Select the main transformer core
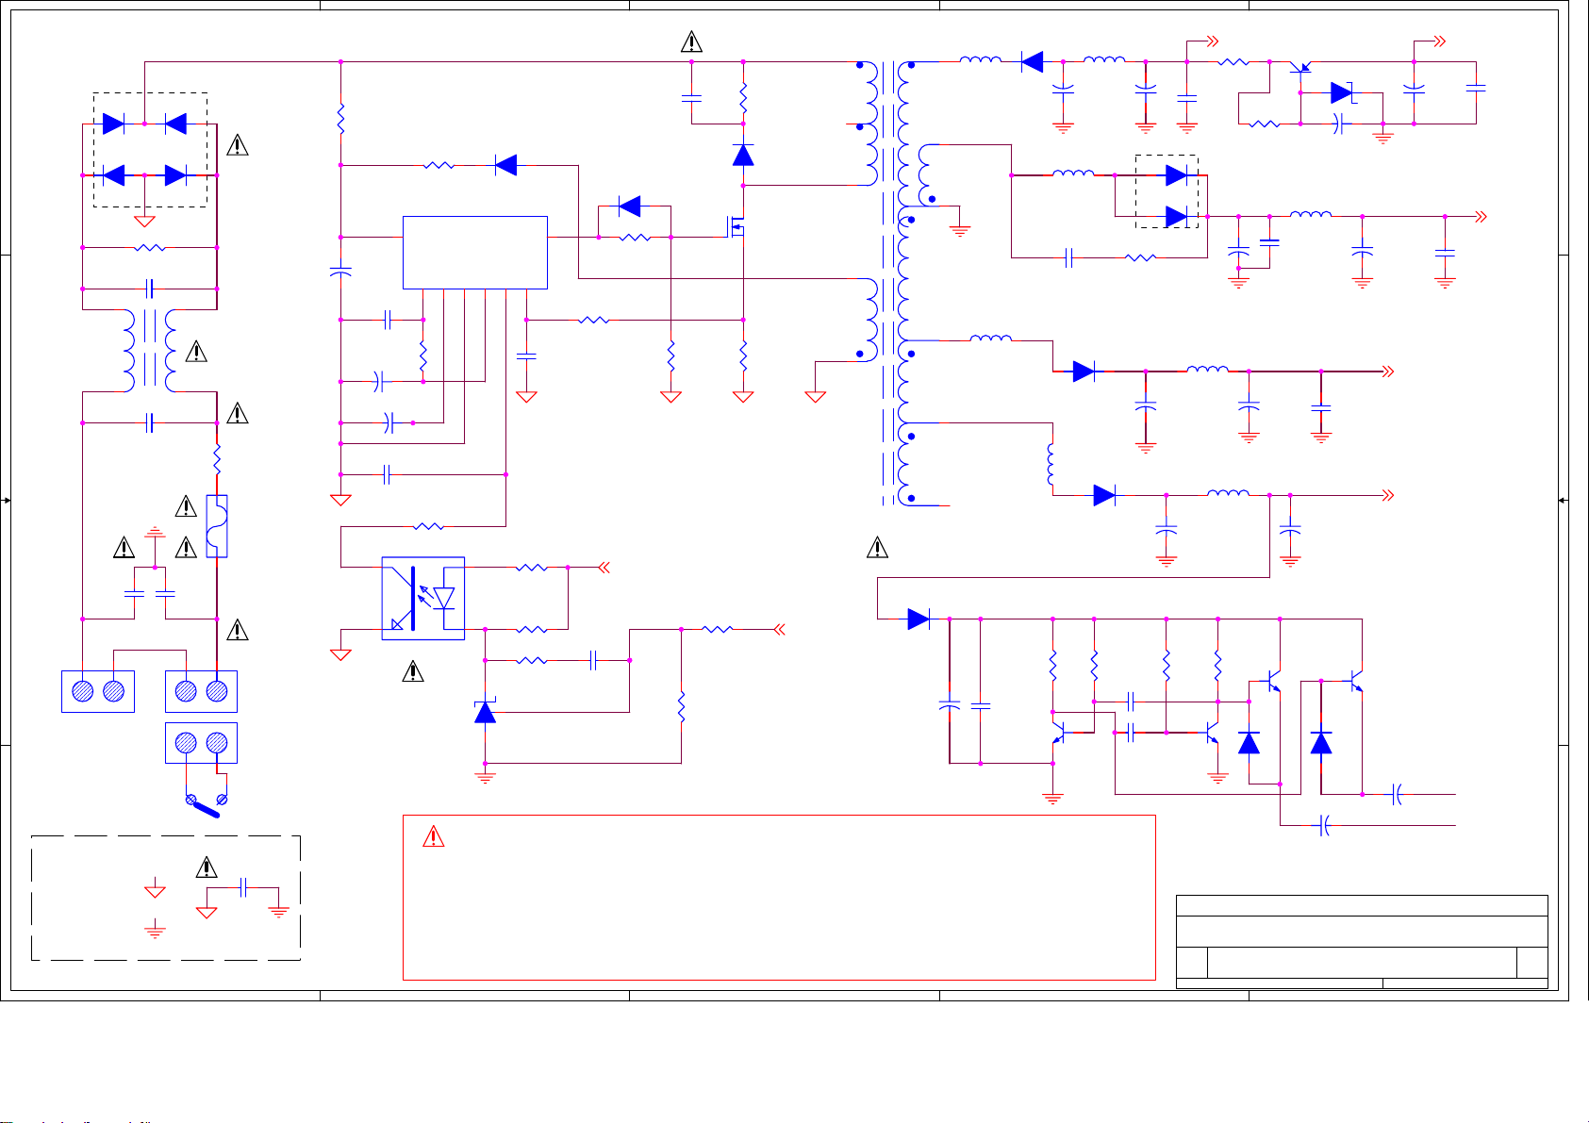 (887, 283)
